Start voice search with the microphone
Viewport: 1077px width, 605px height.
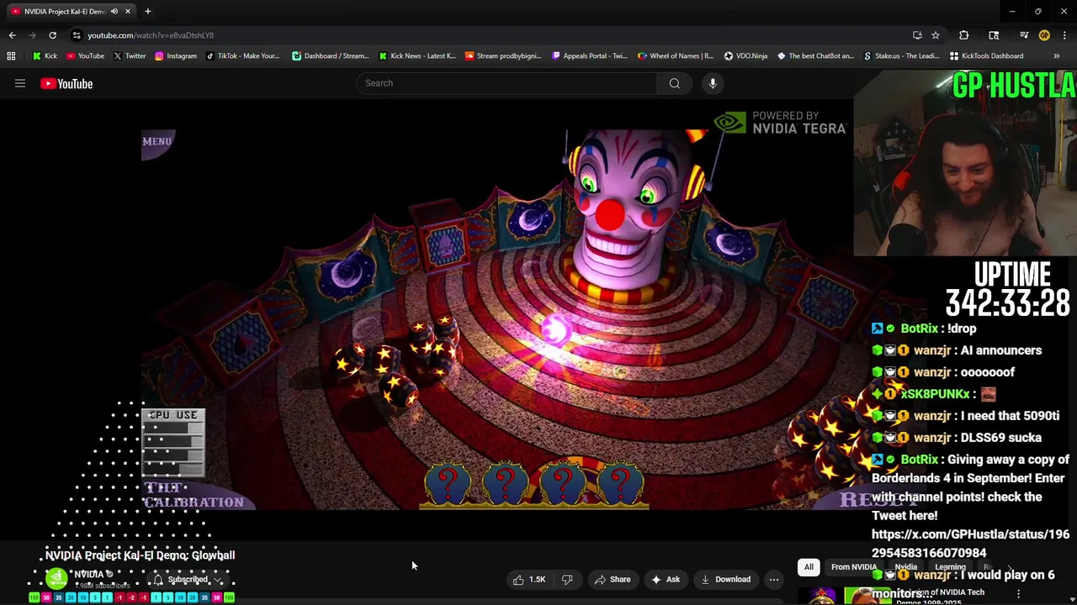(x=713, y=83)
